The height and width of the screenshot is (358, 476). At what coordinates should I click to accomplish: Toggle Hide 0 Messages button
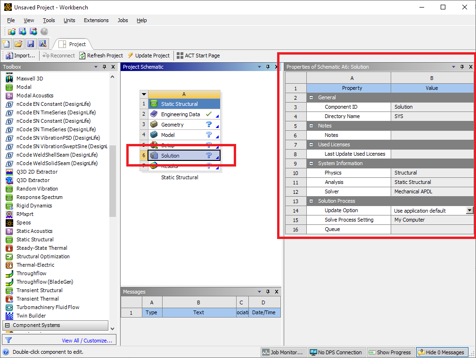441,352
